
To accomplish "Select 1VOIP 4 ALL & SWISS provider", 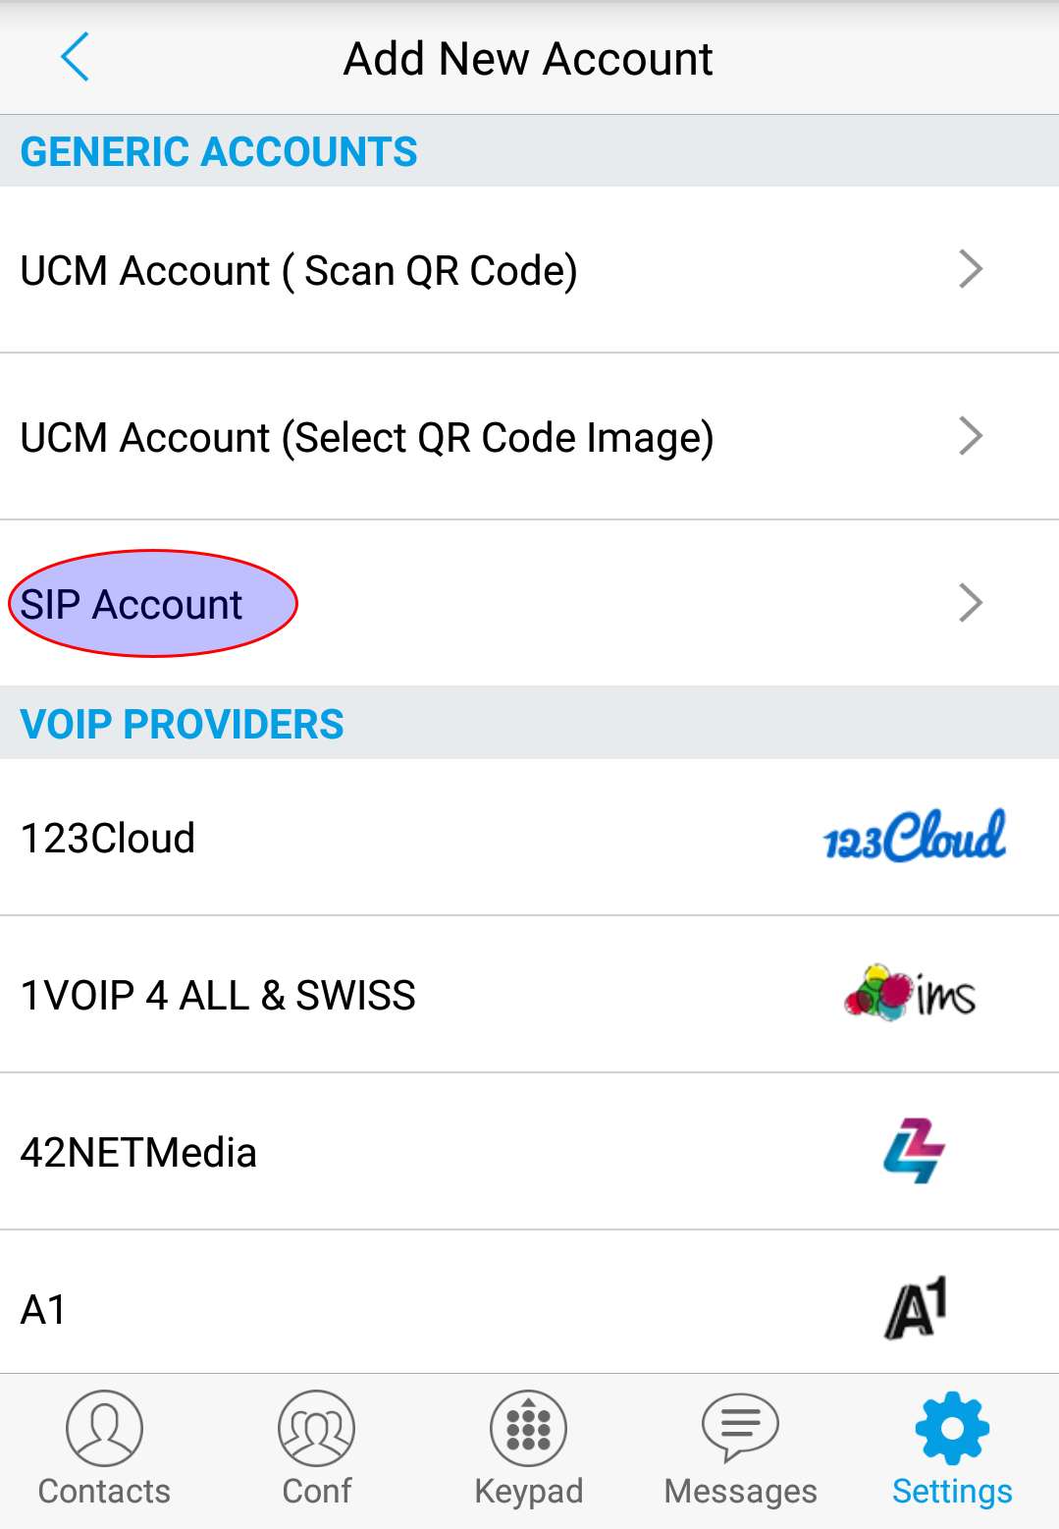I will pyautogui.click(x=529, y=995).
